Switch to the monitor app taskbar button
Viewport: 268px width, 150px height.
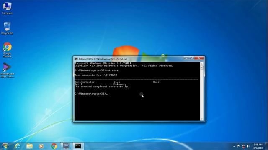tap(66, 146)
